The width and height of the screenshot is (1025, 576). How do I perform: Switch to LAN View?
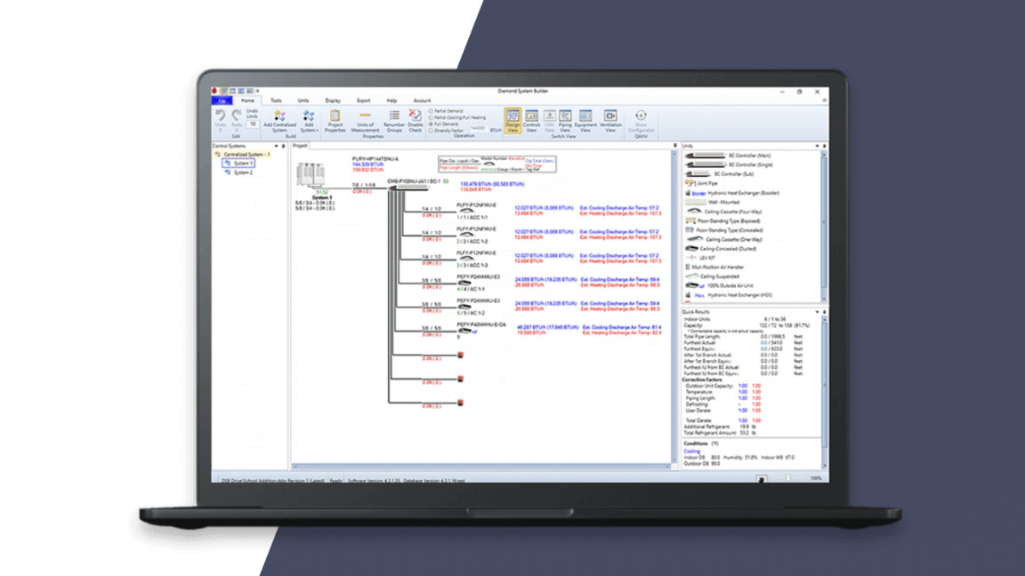(549, 122)
